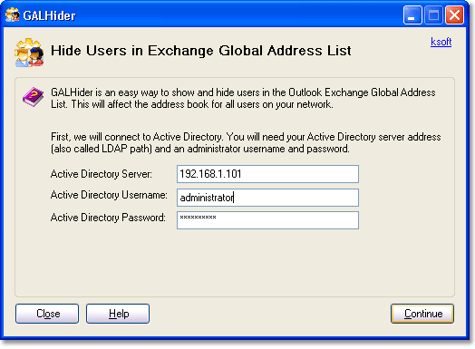Click the heading "Hide Users in Exchange Global Address List"
Image resolution: width=475 pixels, height=349 pixels.
coord(201,51)
